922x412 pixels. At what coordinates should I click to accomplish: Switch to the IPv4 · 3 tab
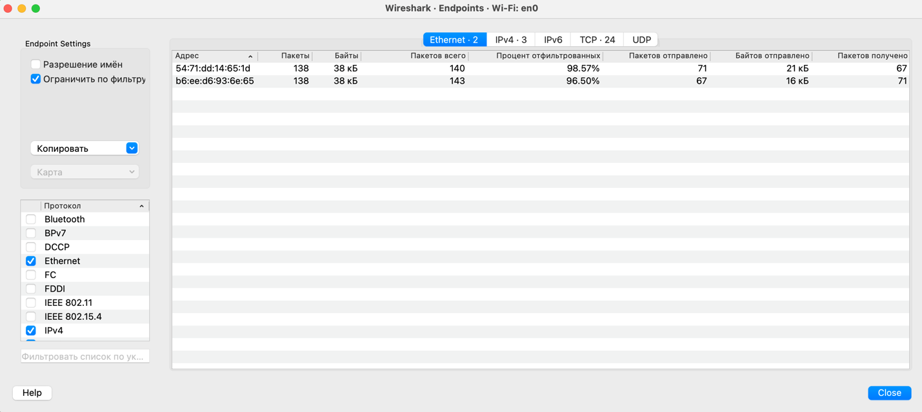(510, 40)
